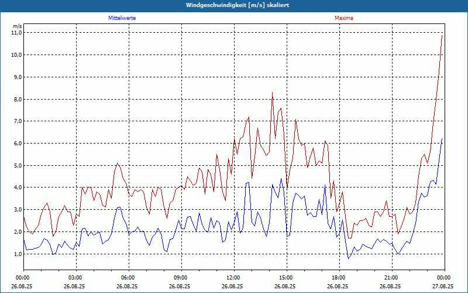
Task: Click the red Maxima legend label
Action: pos(344,18)
